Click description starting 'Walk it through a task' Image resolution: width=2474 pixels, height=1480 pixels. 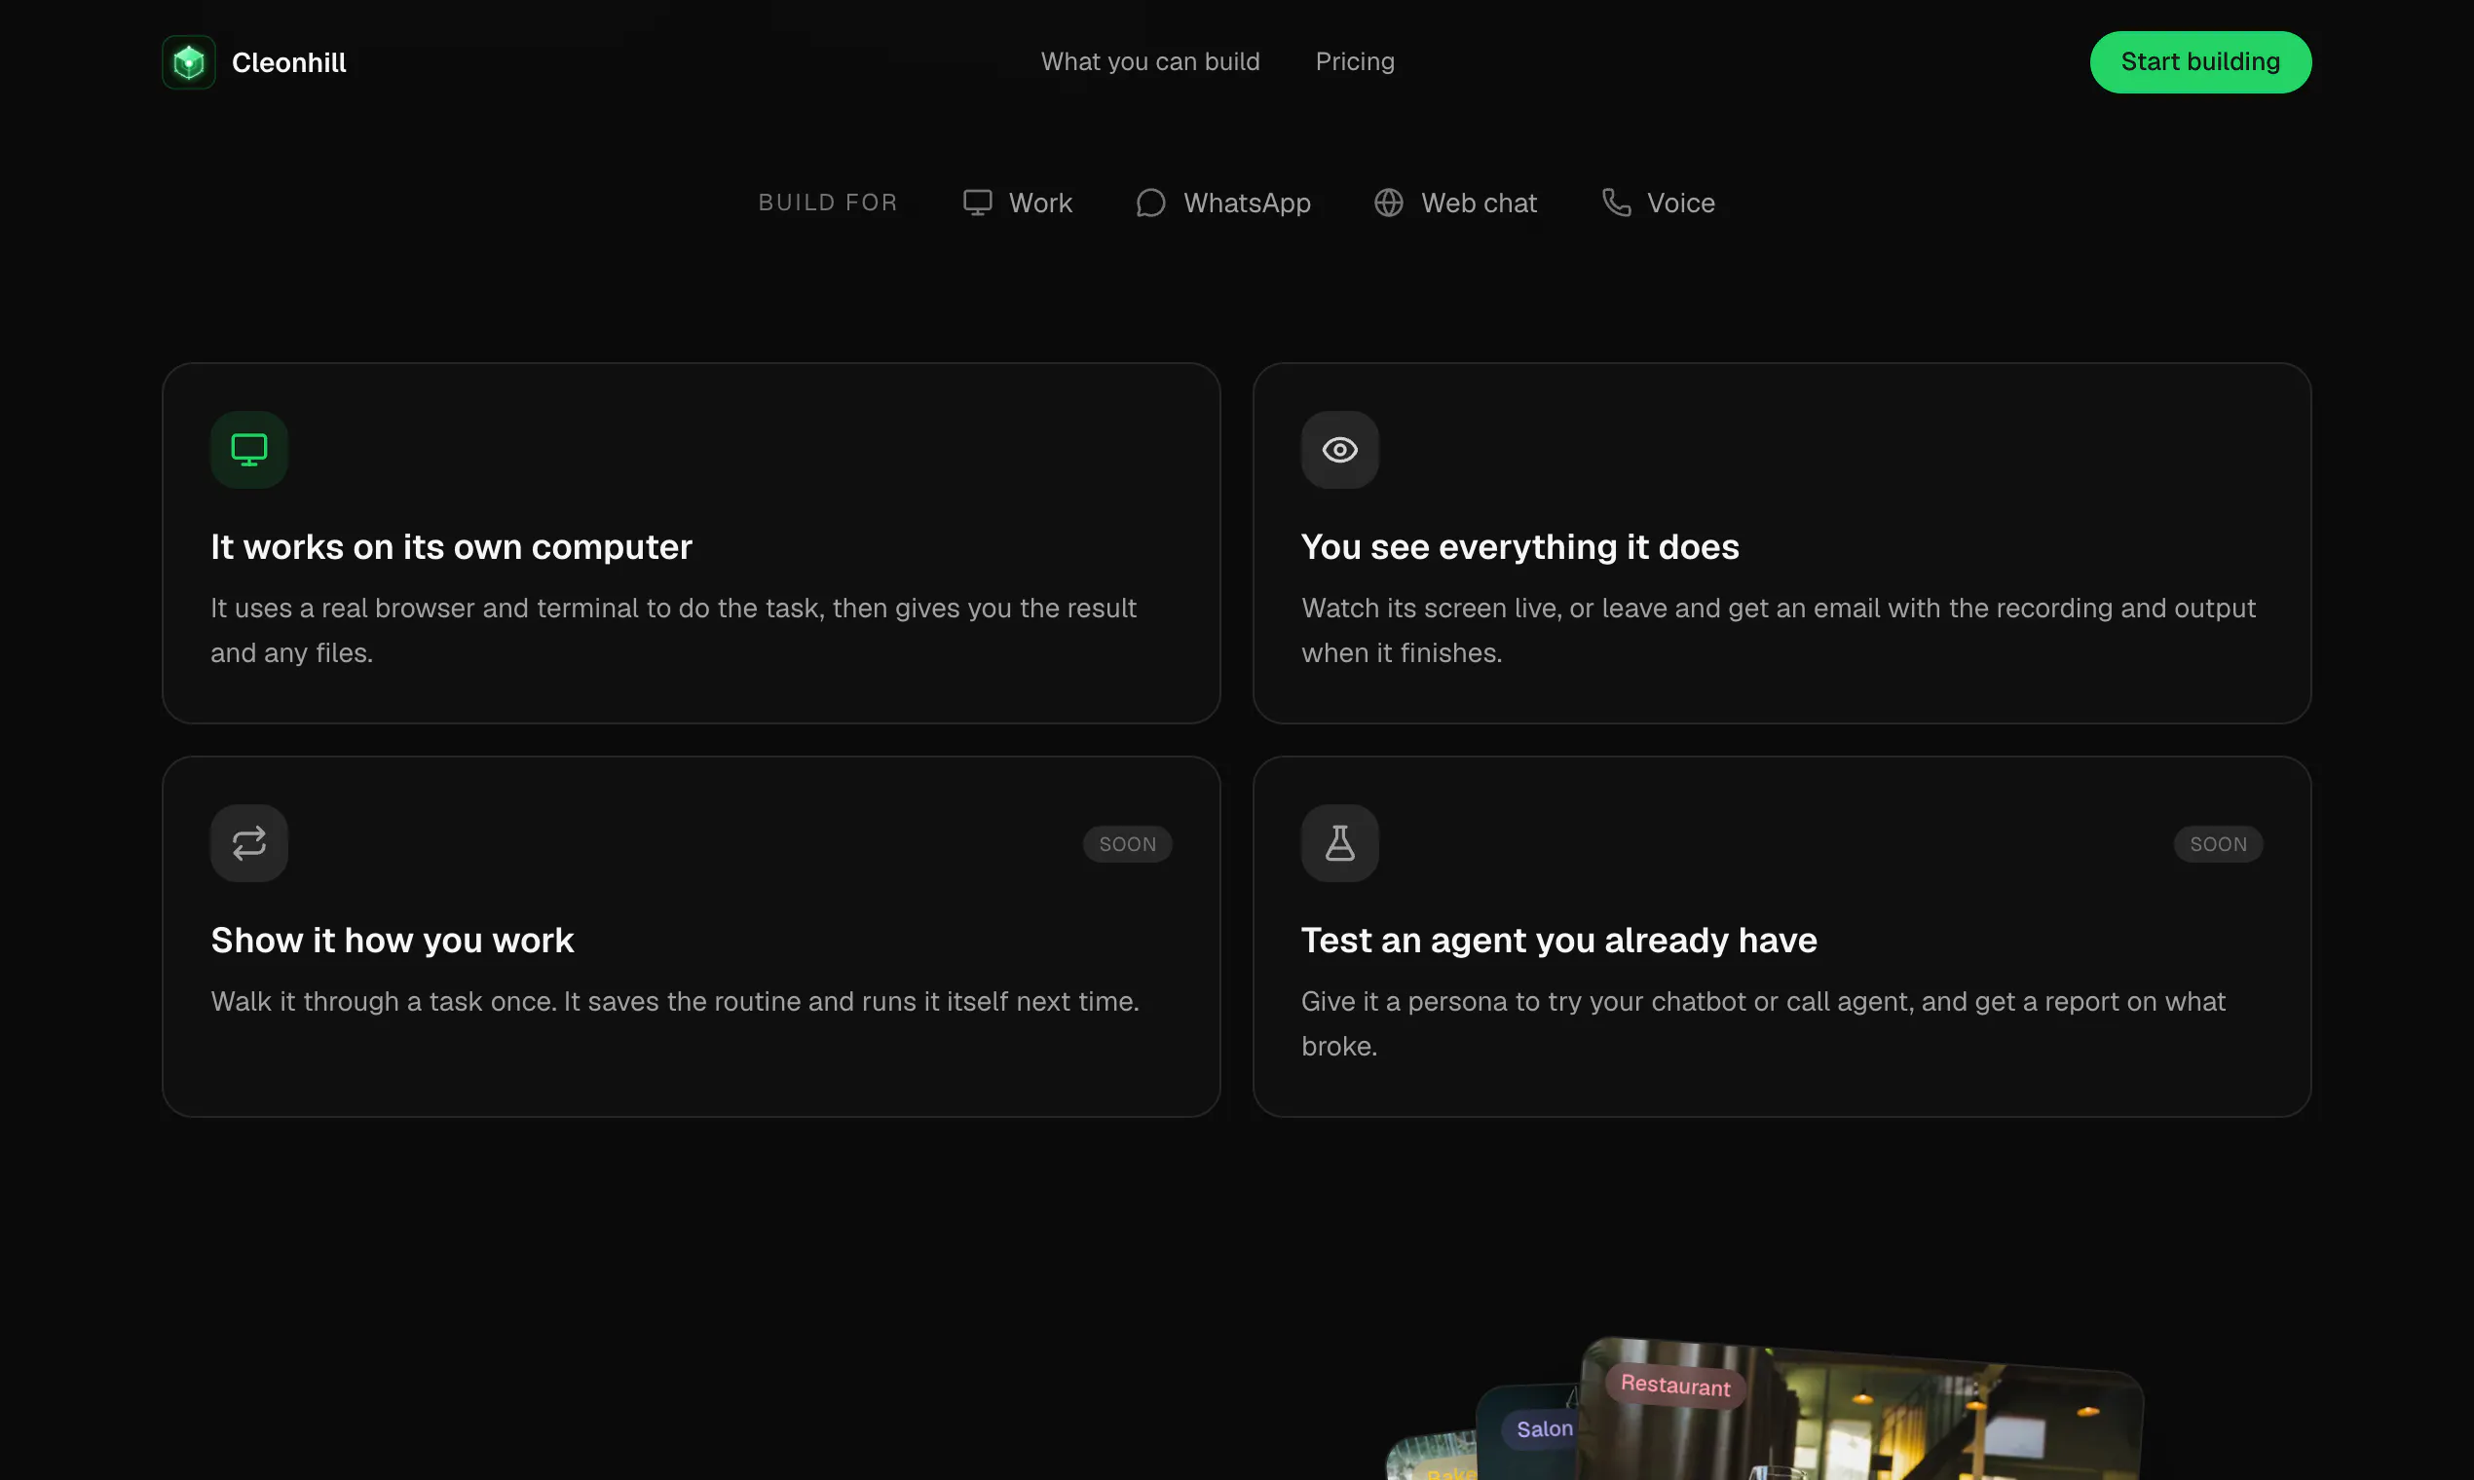pos(674,1001)
